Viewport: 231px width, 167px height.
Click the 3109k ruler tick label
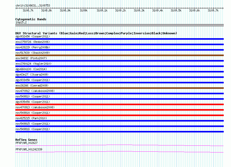click(84, 10)
